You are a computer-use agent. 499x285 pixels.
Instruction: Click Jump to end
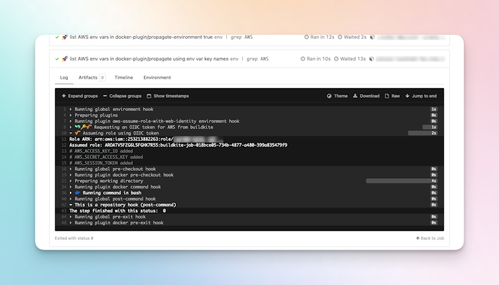pyautogui.click(x=421, y=96)
